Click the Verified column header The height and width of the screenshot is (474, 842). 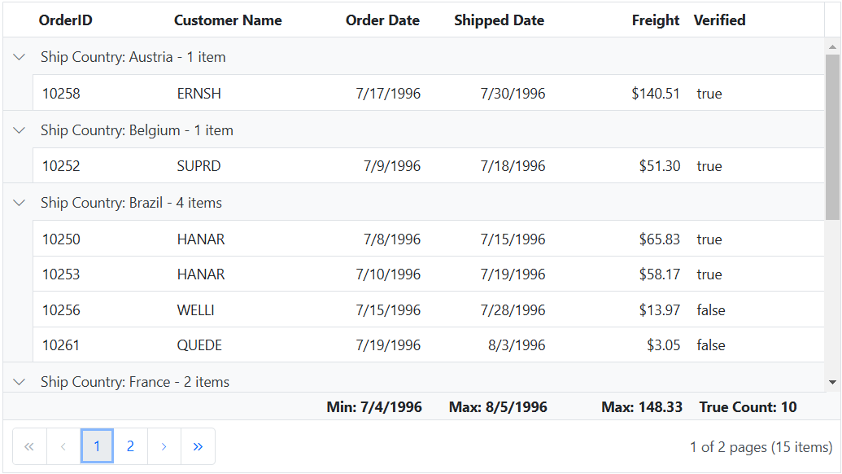[x=719, y=20]
